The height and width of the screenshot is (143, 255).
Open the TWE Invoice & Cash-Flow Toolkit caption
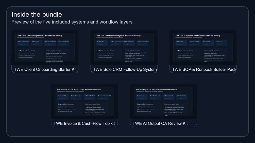click(84, 123)
